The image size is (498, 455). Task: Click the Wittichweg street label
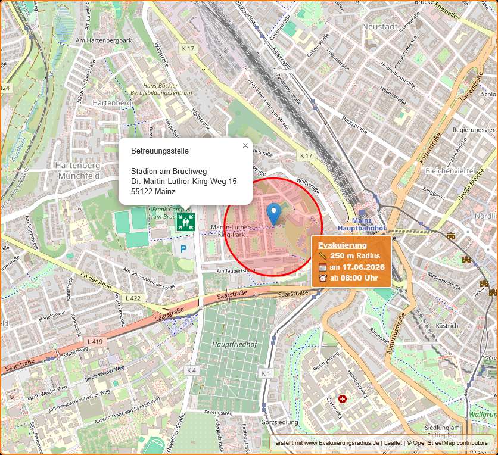click(76, 352)
